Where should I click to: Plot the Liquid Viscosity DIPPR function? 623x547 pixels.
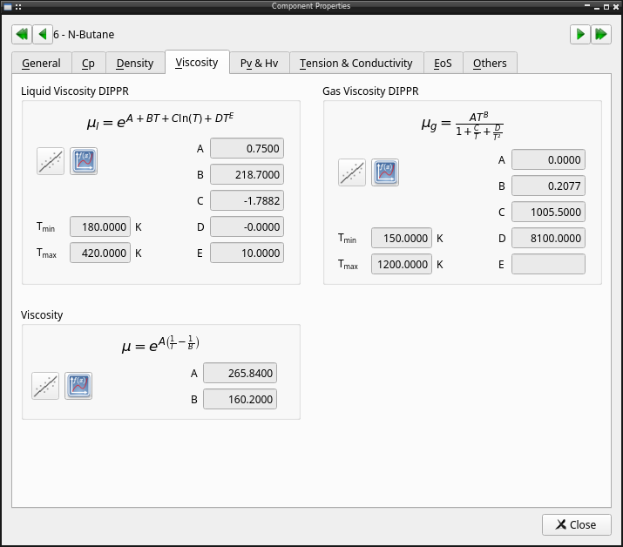[84, 161]
